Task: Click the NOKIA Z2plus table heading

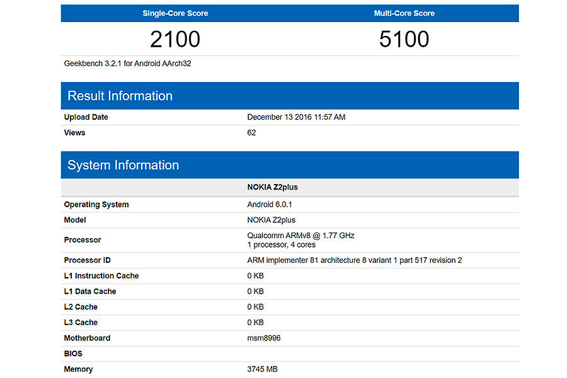Action: tap(272, 187)
